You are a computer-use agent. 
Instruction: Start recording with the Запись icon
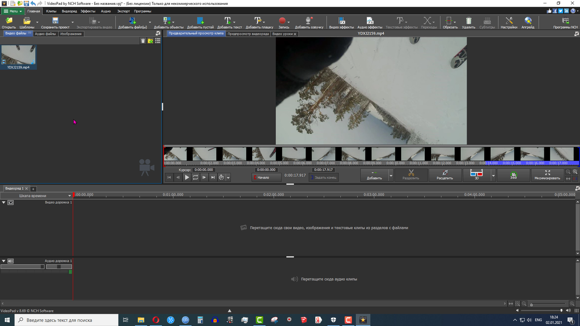coord(283,22)
